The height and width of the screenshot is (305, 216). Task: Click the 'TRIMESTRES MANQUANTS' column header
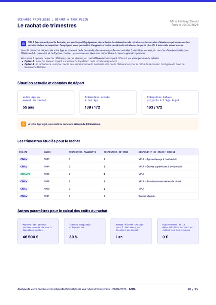tap(82, 152)
